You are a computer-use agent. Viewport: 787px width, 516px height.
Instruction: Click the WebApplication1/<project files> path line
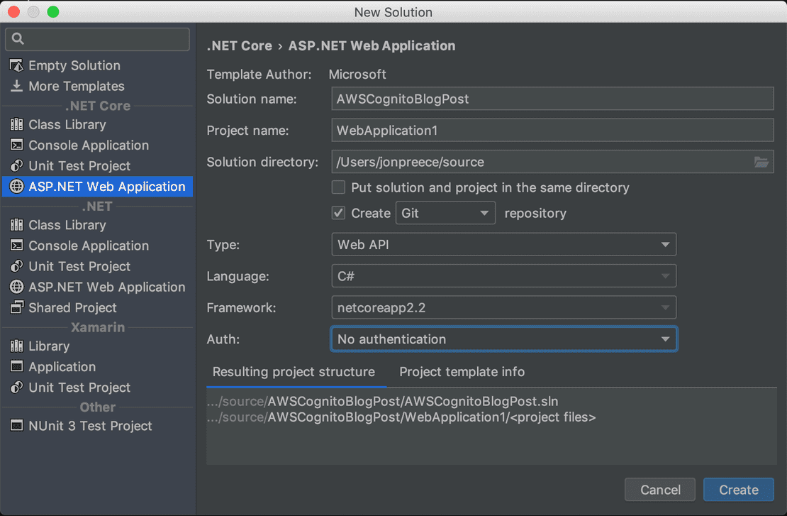401,417
